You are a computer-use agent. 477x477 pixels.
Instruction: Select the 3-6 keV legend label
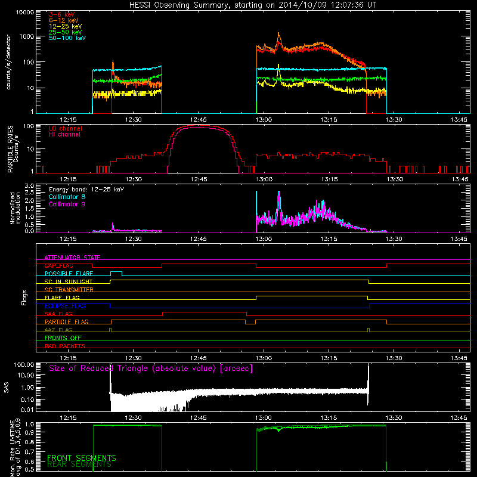tap(62, 14)
